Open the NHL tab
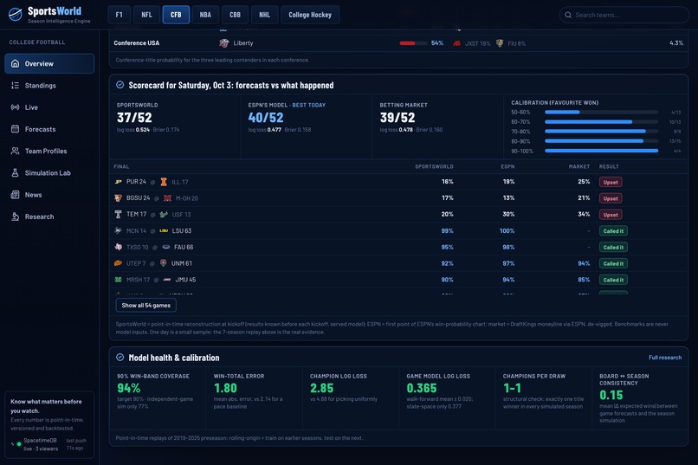 (x=264, y=15)
